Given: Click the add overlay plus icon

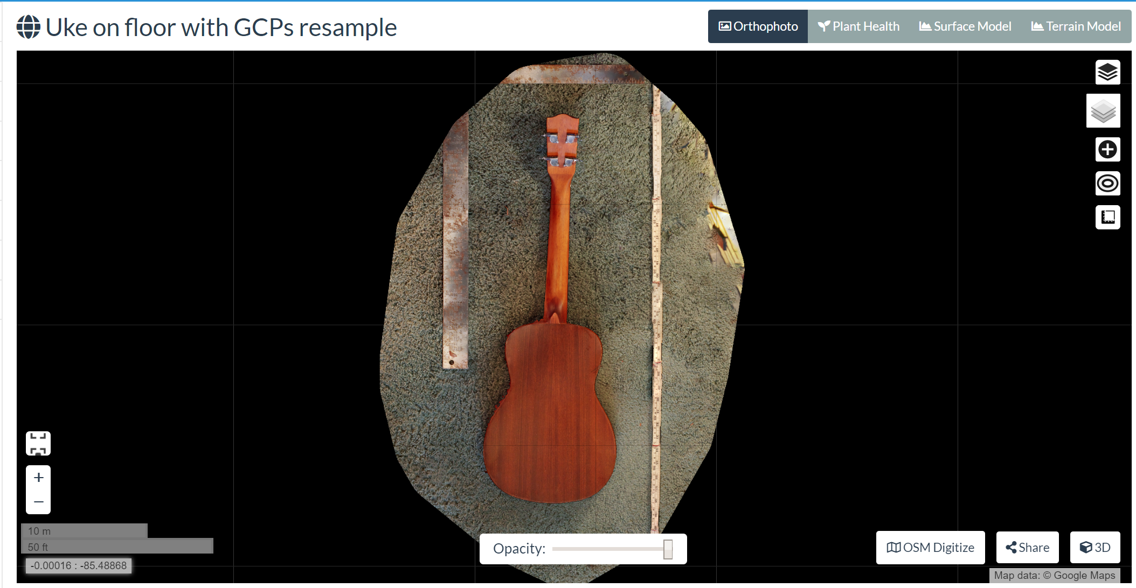Looking at the screenshot, I should coord(1107,149).
